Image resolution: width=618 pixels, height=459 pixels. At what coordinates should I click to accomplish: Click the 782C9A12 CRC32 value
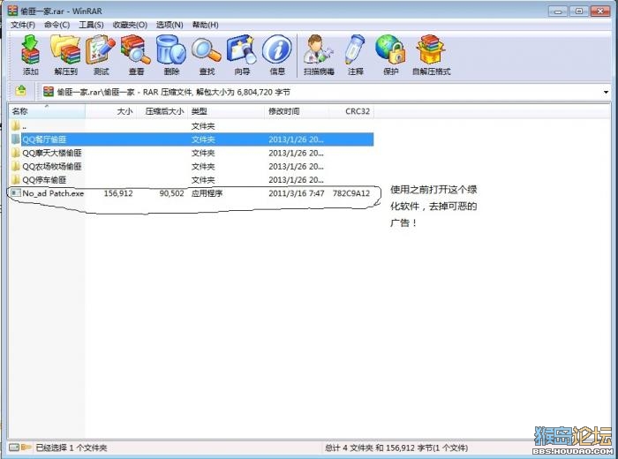[351, 193]
